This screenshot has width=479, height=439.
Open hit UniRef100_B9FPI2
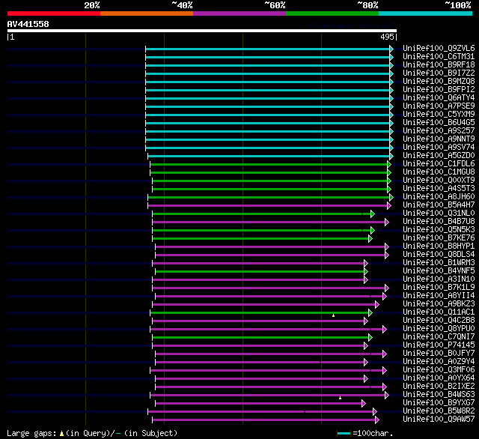click(439, 90)
